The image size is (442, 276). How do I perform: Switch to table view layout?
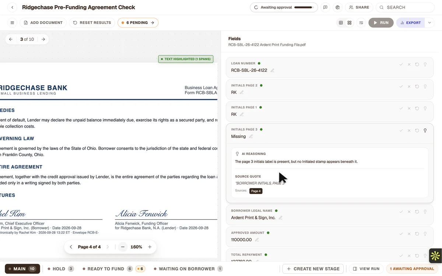(x=341, y=23)
